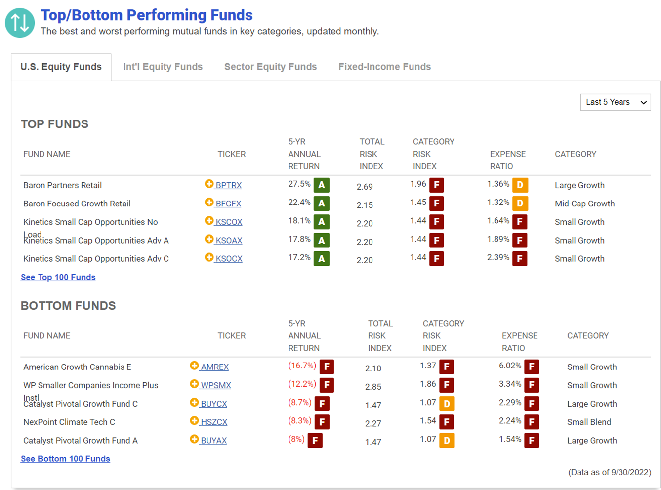Screen dimensions: 661x490
Task: Switch to Int'l Equity Funds tab
Action: 163,67
